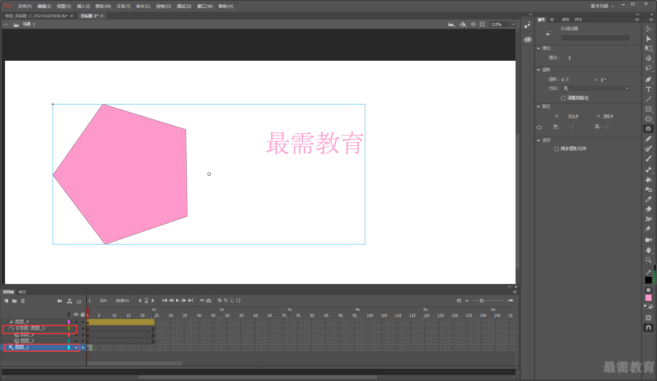Click the delete layer trash icon

click(23, 301)
